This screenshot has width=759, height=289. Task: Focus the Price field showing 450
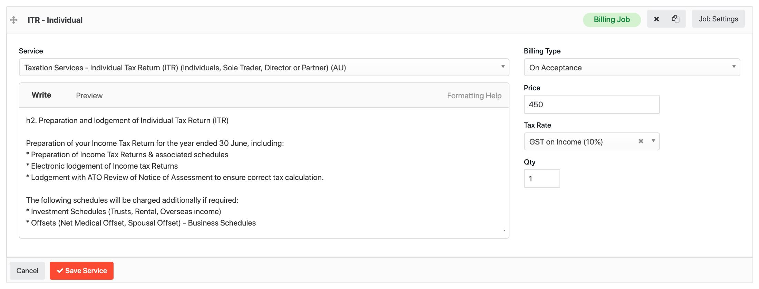coord(592,104)
